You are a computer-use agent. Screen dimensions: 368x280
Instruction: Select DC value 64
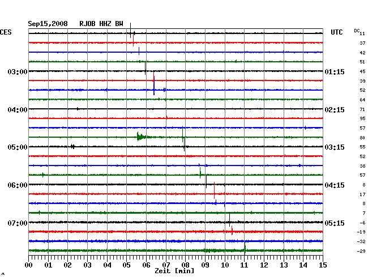pyautogui.click(x=362, y=100)
